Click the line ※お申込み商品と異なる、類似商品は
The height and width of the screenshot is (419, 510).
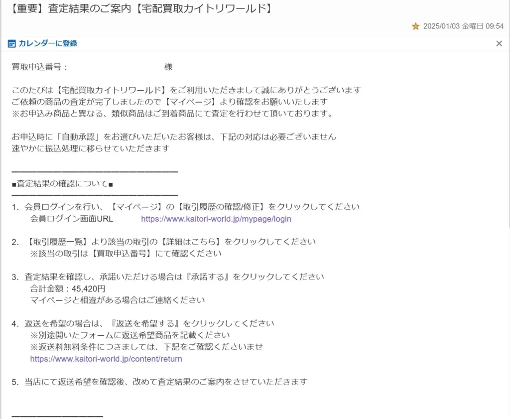pos(172,114)
